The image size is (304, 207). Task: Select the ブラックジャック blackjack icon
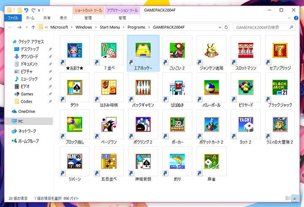(280, 87)
